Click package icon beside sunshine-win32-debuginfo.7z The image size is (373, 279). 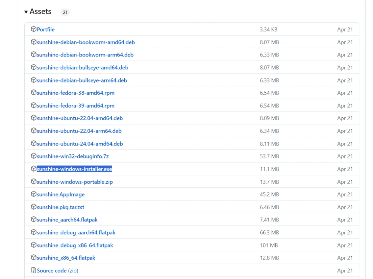pos(33,156)
